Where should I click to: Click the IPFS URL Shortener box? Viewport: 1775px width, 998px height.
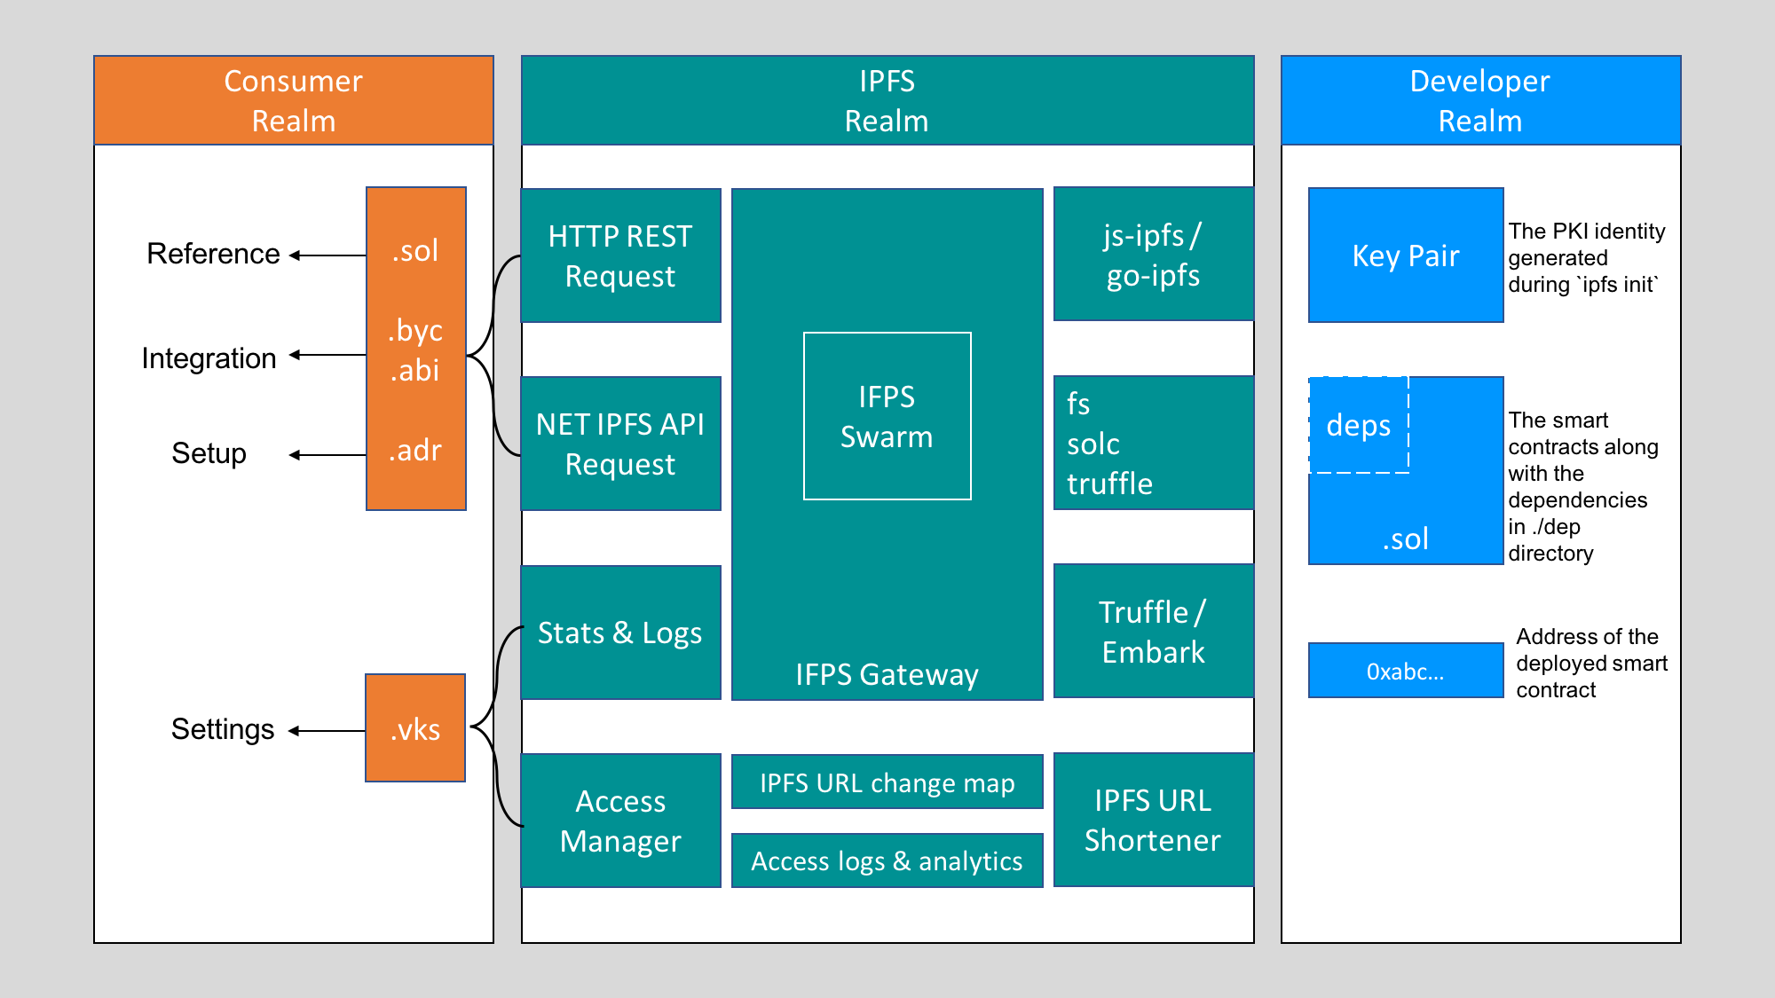pos(1153,820)
